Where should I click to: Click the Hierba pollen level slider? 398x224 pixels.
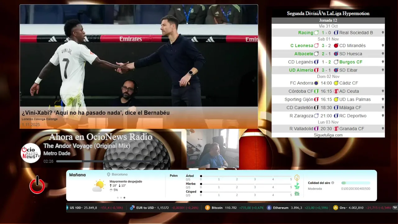[246, 184]
